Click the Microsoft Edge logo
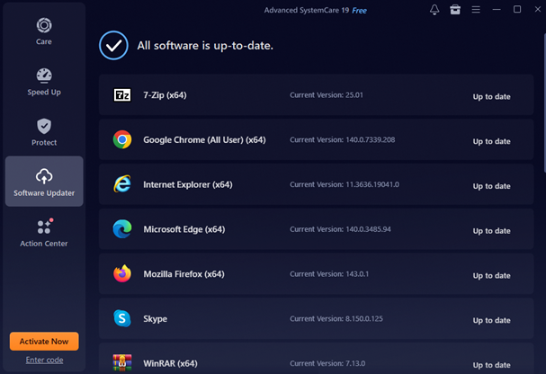 click(122, 229)
